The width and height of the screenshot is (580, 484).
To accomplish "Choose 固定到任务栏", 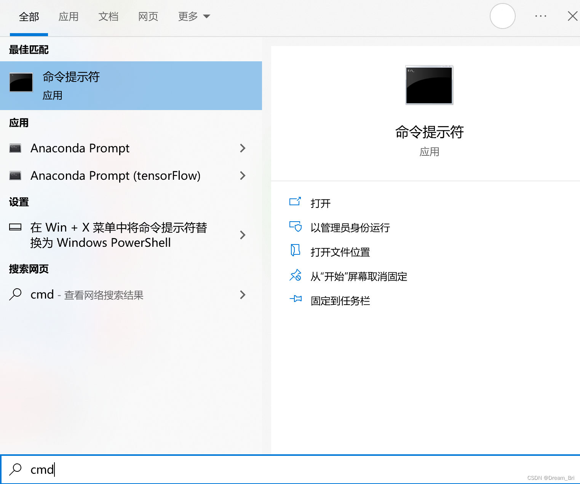I will (x=340, y=301).
